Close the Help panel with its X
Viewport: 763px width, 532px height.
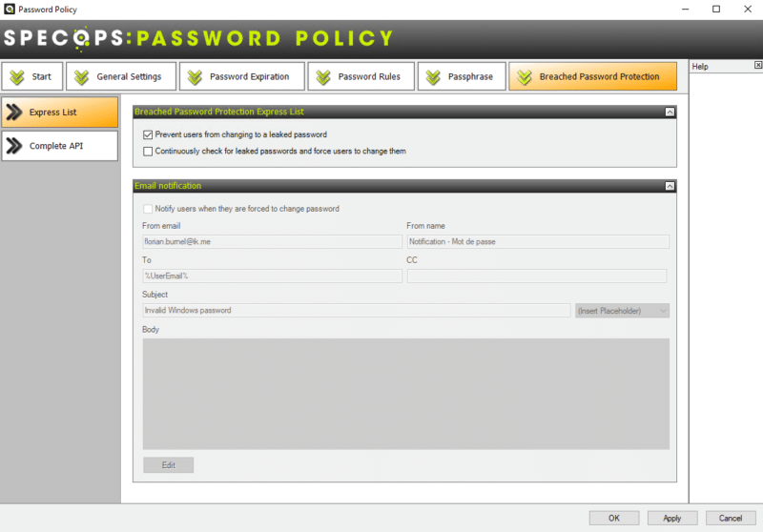click(x=758, y=65)
